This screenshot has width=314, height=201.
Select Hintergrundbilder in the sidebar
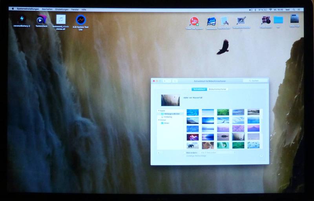point(170,114)
